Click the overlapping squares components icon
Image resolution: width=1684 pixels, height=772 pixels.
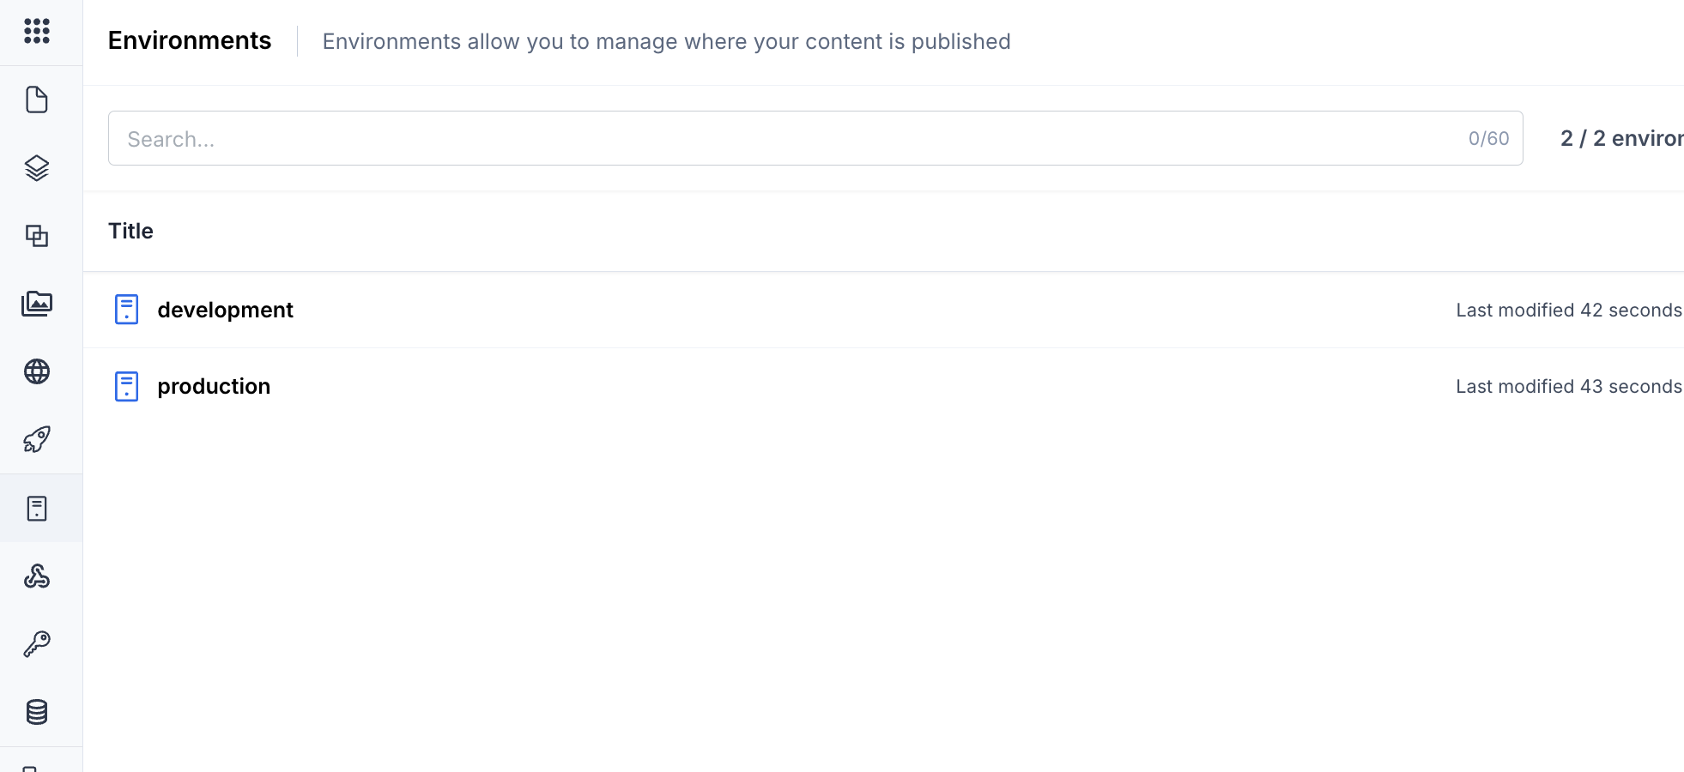point(37,235)
